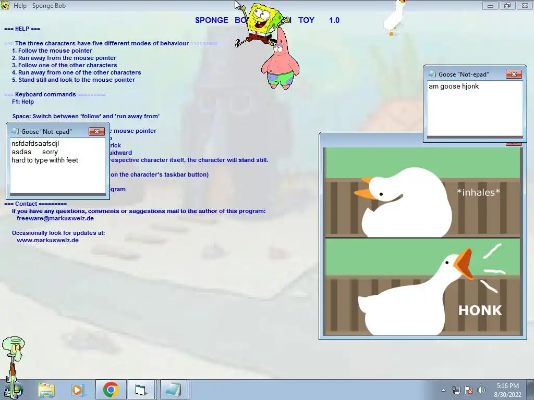Show hidden system tray icons
Screen dimensions: 534x400
[x=443, y=390]
